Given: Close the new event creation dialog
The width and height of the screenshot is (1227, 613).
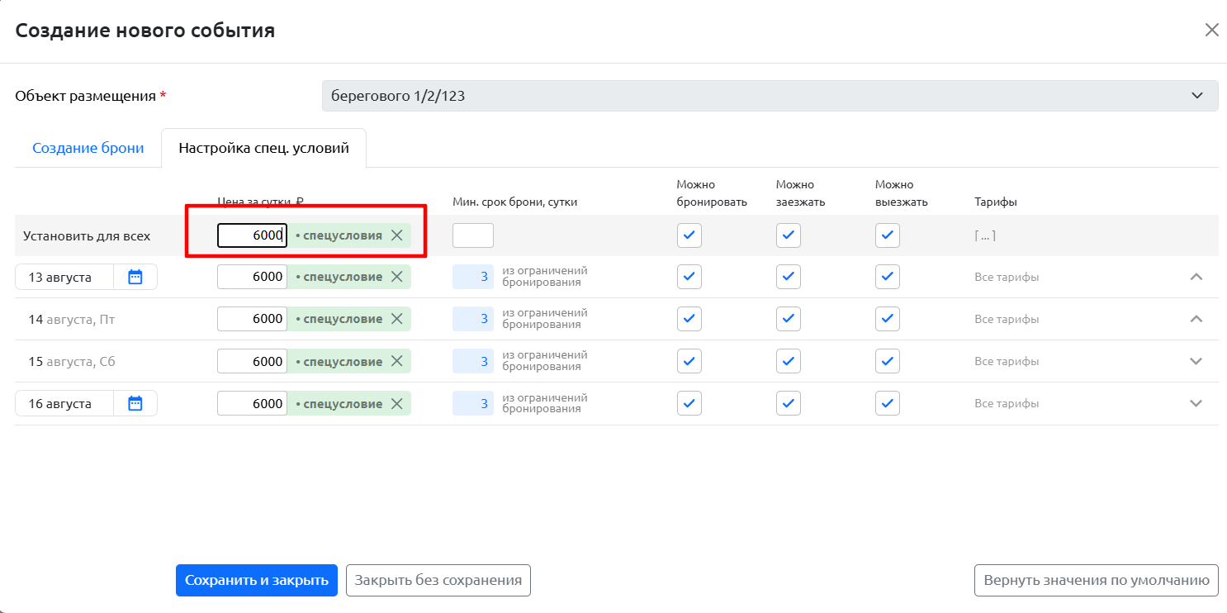Looking at the screenshot, I should click(1211, 31).
